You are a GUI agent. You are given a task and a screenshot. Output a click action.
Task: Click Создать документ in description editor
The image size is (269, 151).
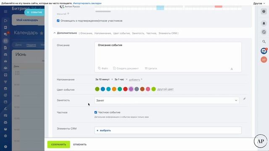126,68
